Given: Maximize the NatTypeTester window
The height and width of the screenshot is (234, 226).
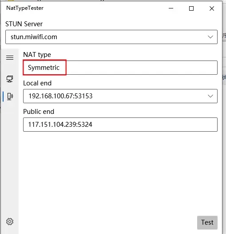Looking at the screenshot, I should [191, 8].
